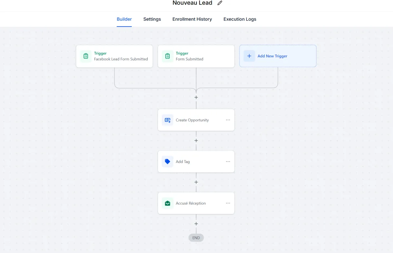Open the Create Opportunity three-dot menu
This screenshot has height=253, width=393.
tap(228, 120)
